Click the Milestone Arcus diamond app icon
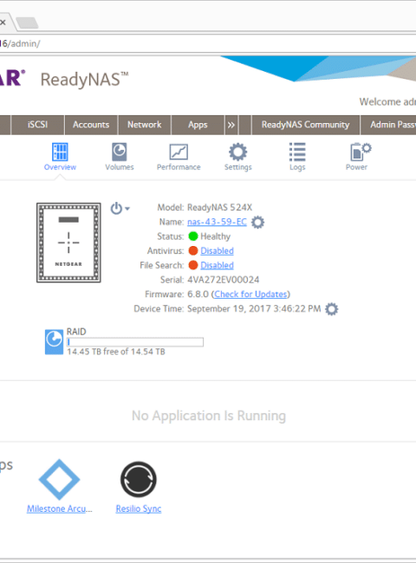The image size is (416, 563). click(59, 479)
